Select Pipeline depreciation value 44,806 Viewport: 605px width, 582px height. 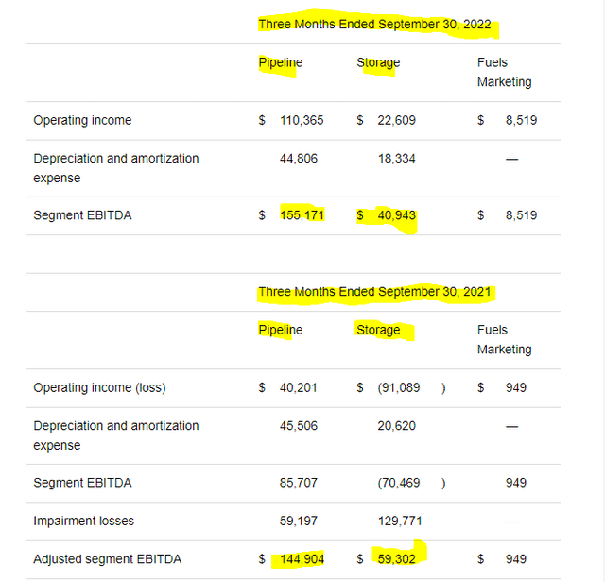(x=299, y=159)
